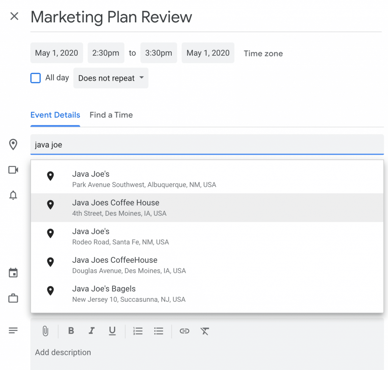This screenshot has width=388, height=370.
Task: Insert a bulleted list in description
Action: 159,331
